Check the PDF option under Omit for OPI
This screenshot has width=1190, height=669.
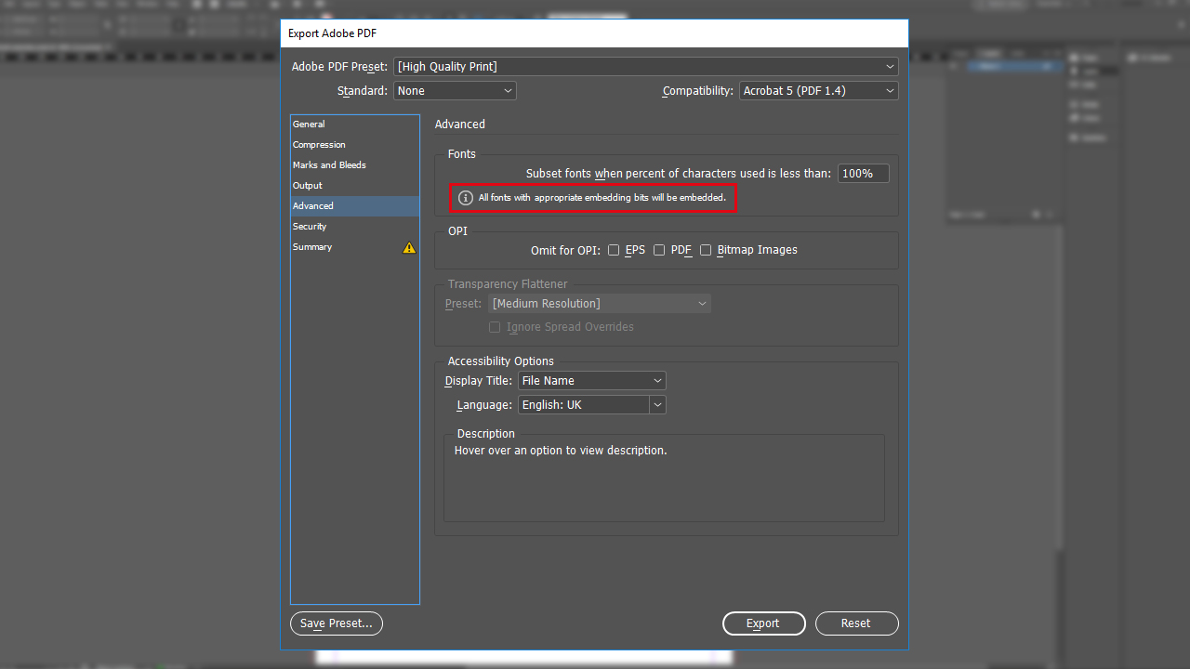pos(659,250)
